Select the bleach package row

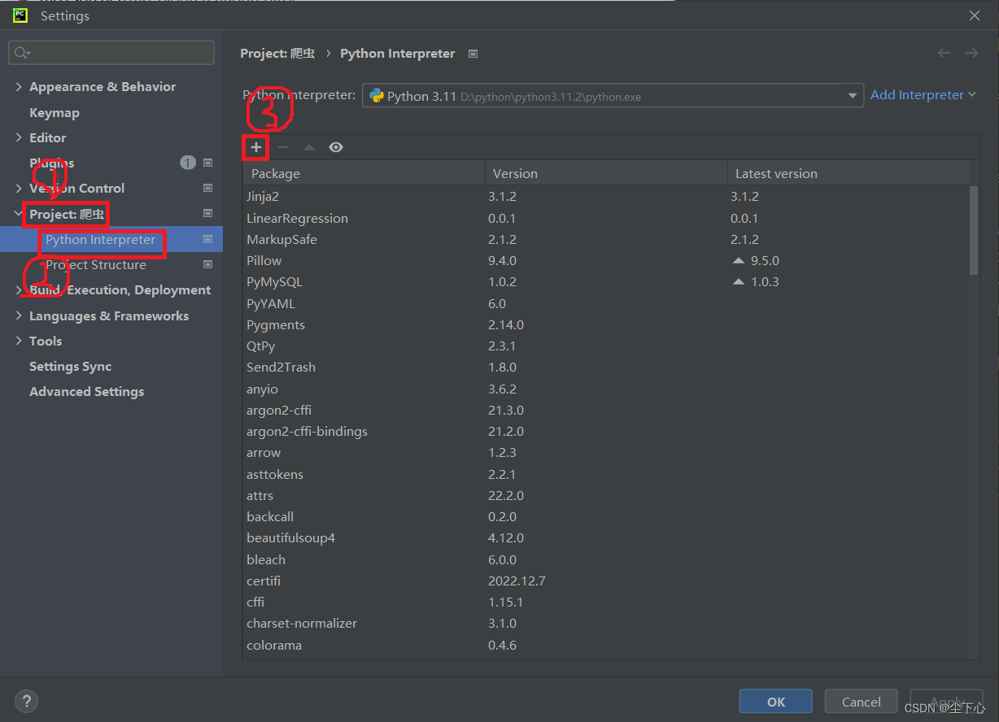[606, 559]
